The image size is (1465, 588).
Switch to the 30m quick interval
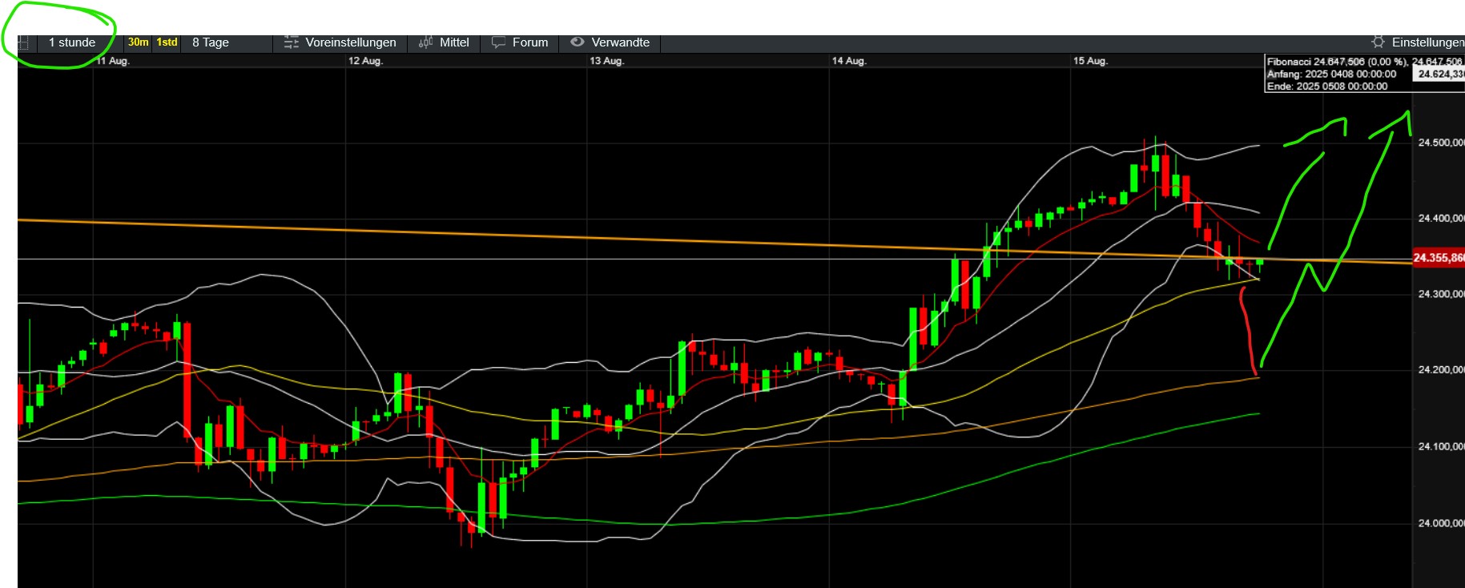coord(138,42)
